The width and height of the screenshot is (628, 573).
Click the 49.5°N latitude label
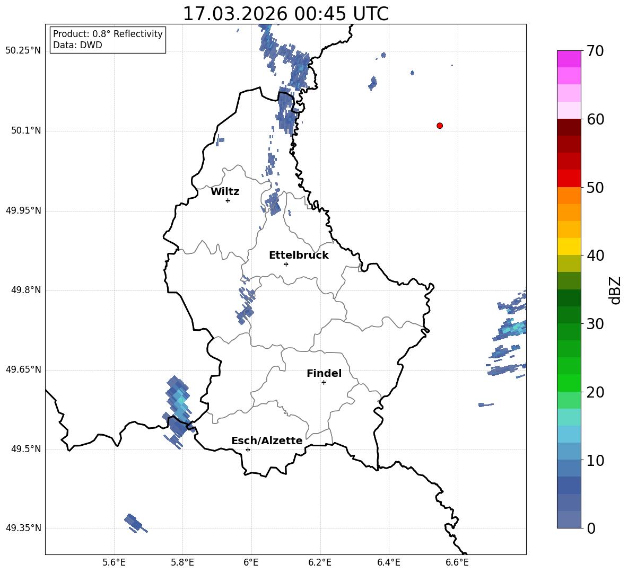point(26,449)
